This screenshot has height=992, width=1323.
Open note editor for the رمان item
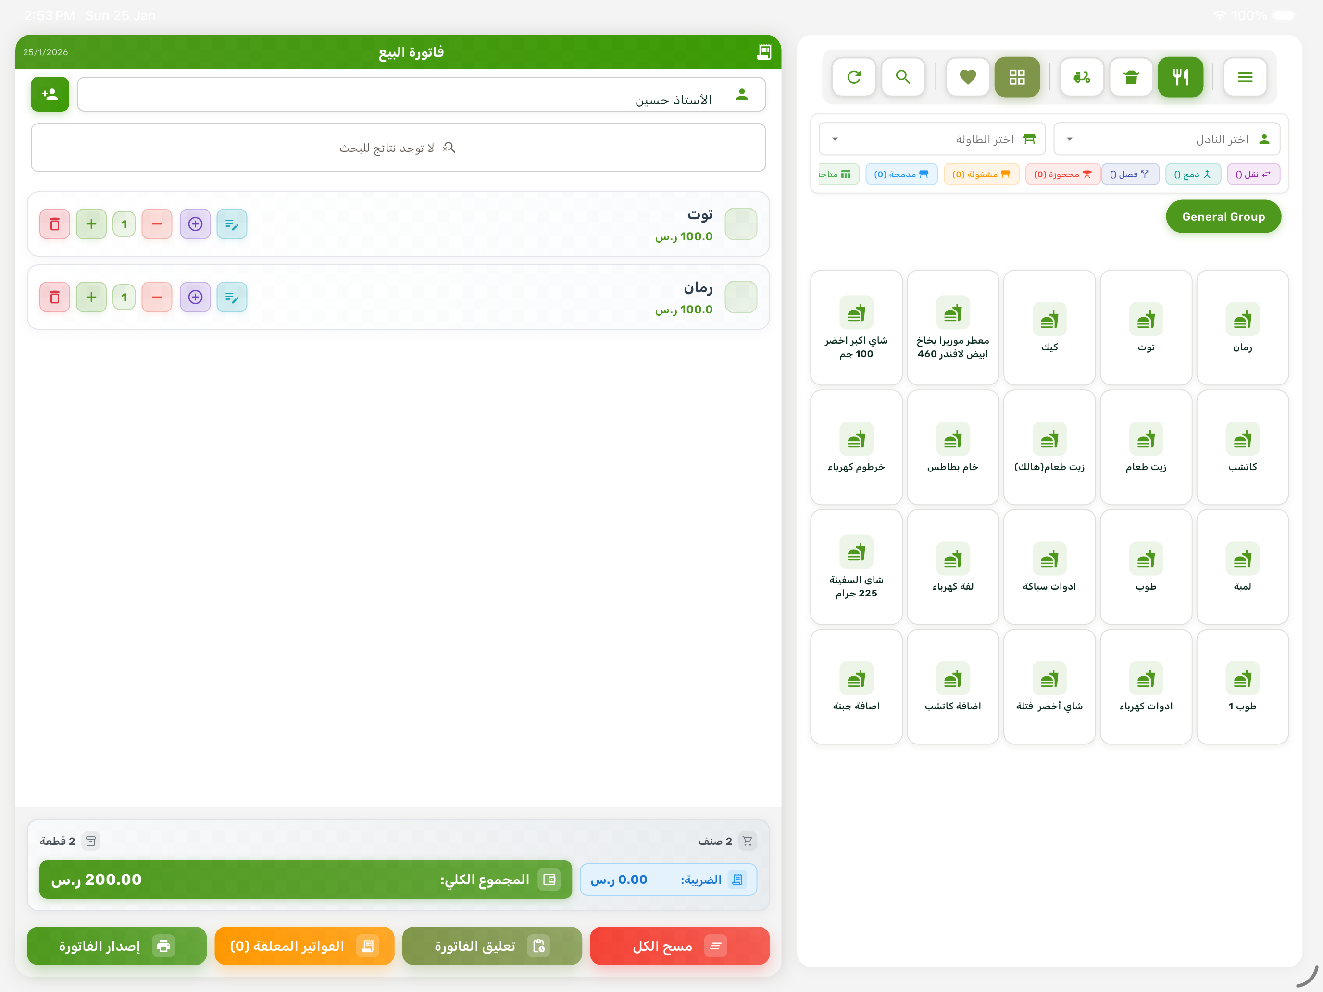[231, 297]
